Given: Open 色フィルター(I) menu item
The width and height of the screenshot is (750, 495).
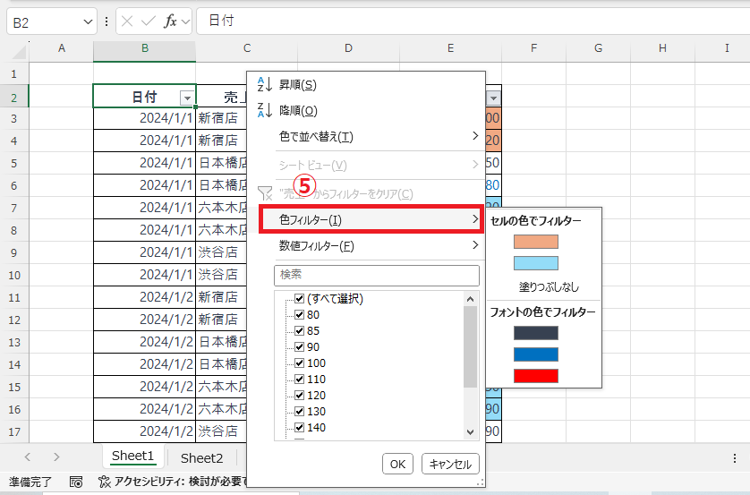Looking at the screenshot, I should 371,219.
